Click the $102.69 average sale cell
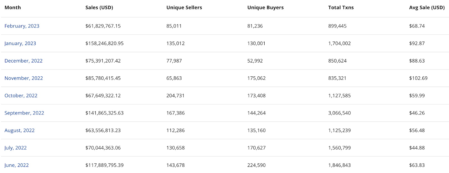This screenshot has height=173, width=449. 418,78
